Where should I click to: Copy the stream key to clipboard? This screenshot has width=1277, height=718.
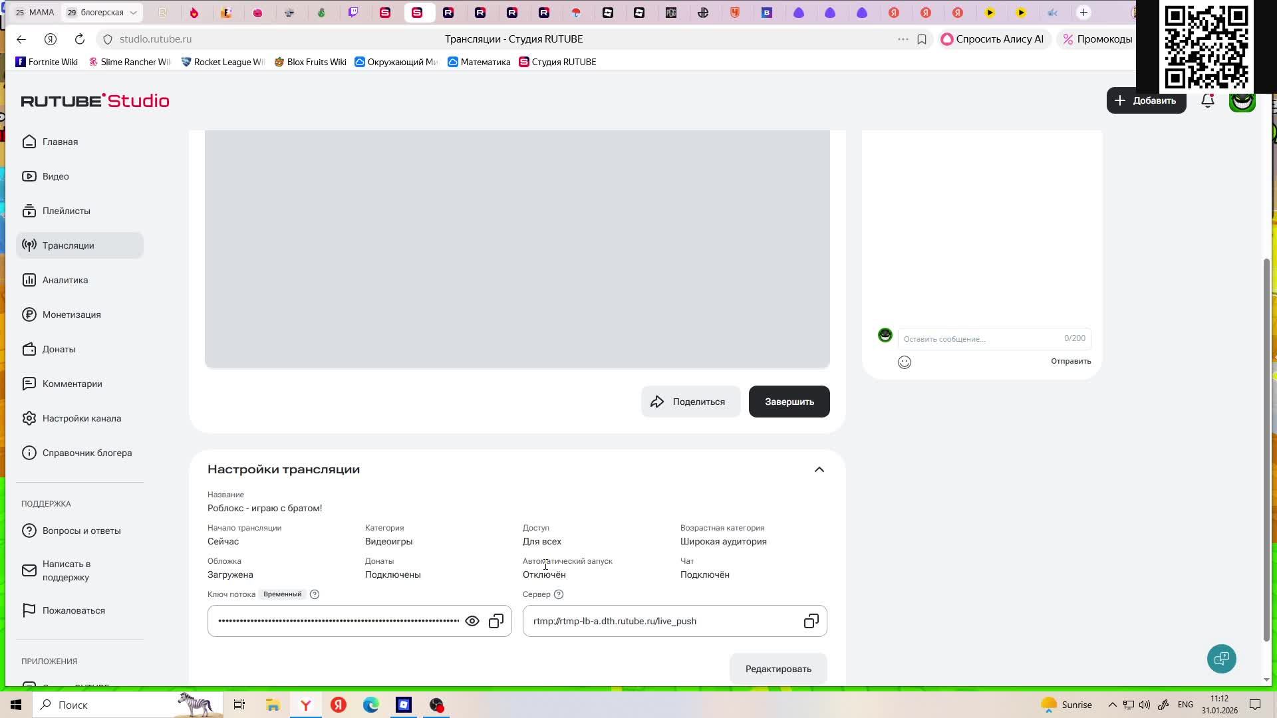(496, 621)
